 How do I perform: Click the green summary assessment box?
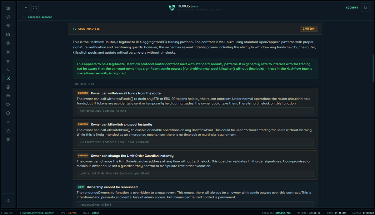tap(195, 68)
